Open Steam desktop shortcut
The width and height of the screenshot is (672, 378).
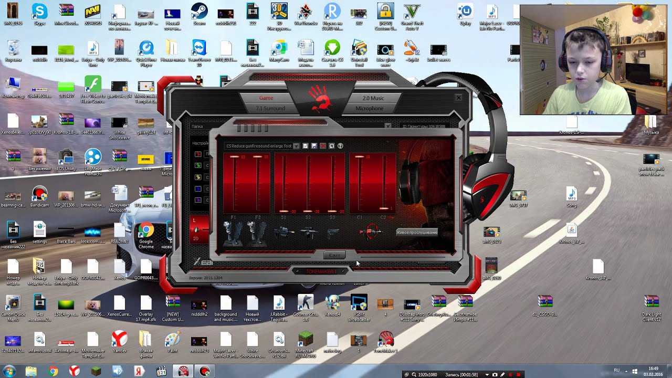click(199, 14)
